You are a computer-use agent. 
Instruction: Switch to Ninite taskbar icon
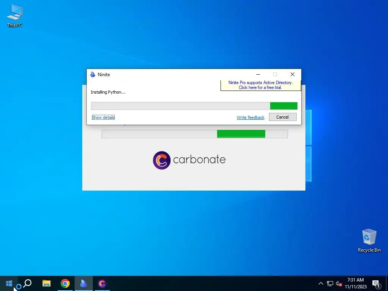pos(84,283)
